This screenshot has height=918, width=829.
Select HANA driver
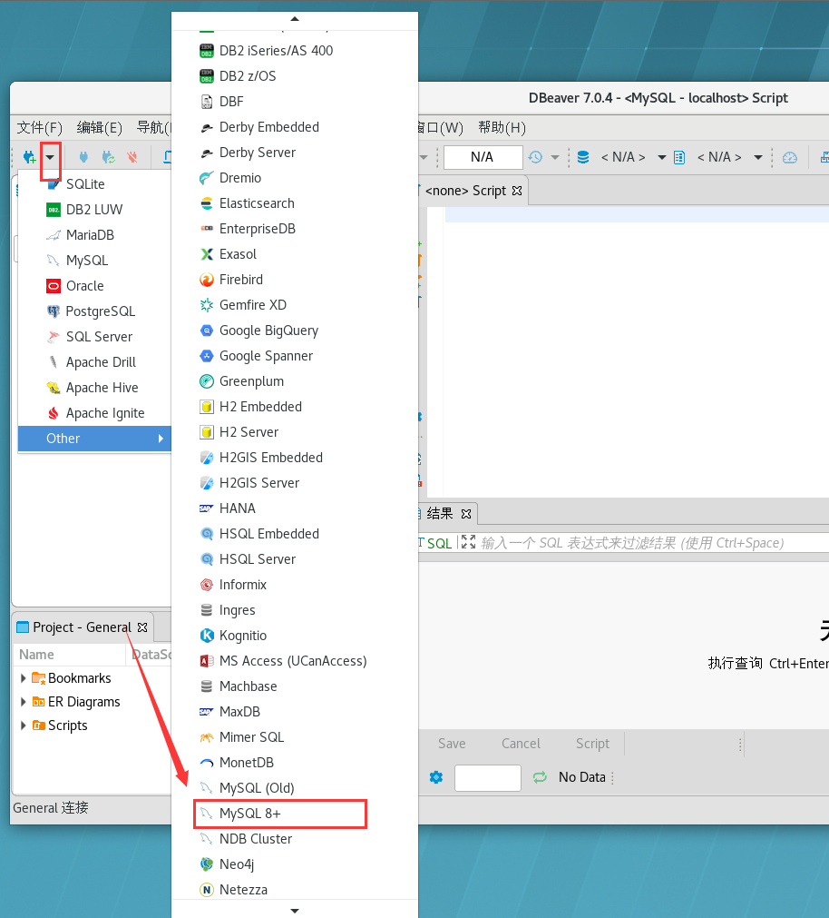(x=295, y=508)
